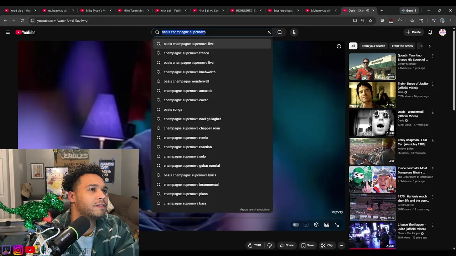This screenshot has width=456, height=256.
Task: Go back in browser history
Action: click(x=5, y=21)
